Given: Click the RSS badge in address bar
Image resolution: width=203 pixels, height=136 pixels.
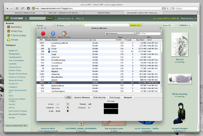Looking at the screenshot, I should (164, 8).
